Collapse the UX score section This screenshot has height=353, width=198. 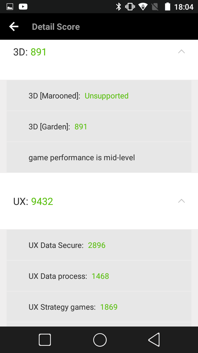coord(181,201)
